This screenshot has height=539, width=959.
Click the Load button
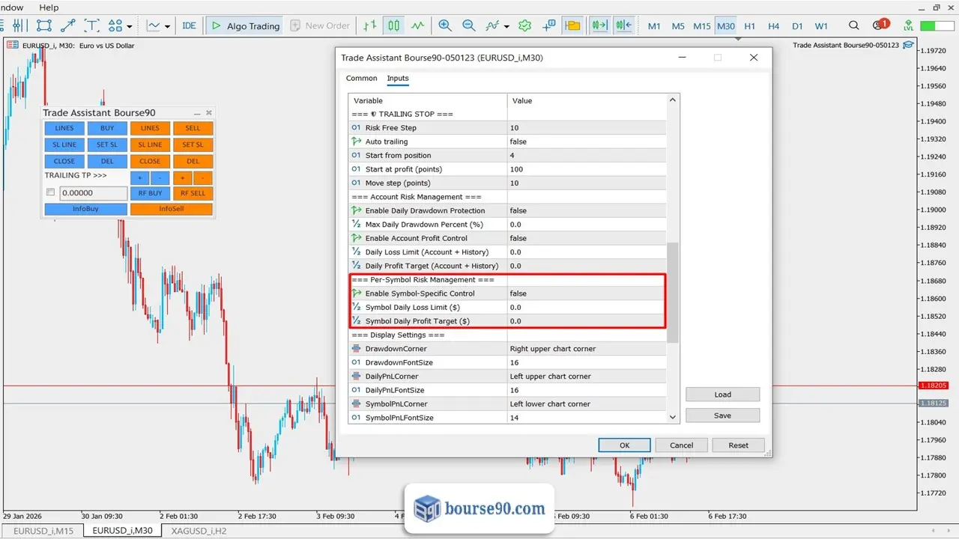[723, 395]
